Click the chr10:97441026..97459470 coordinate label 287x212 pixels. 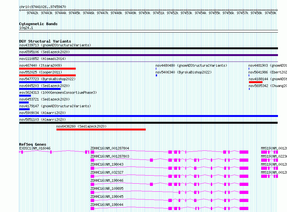(x=43, y=7)
